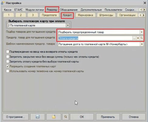Click the Применить button
148x122 pixels.
108,117
